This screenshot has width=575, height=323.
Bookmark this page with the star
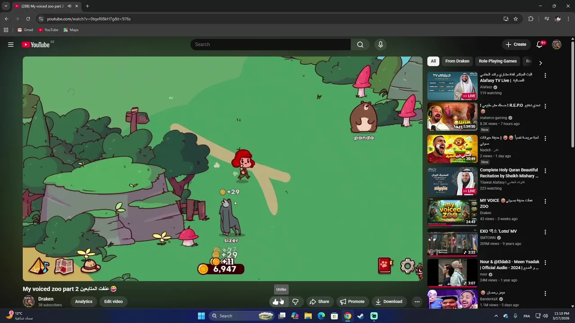(516, 19)
